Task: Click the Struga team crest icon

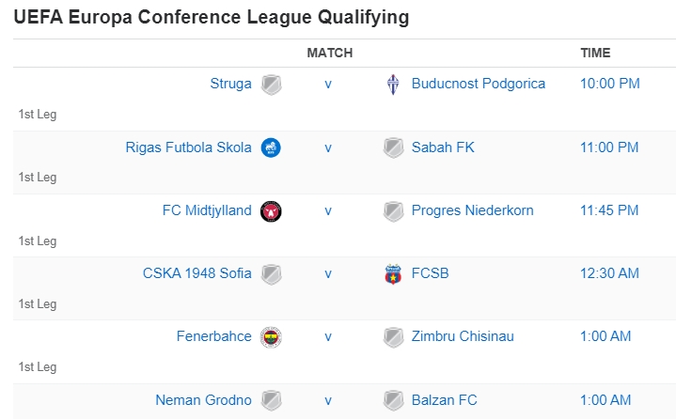Action: coord(271,85)
